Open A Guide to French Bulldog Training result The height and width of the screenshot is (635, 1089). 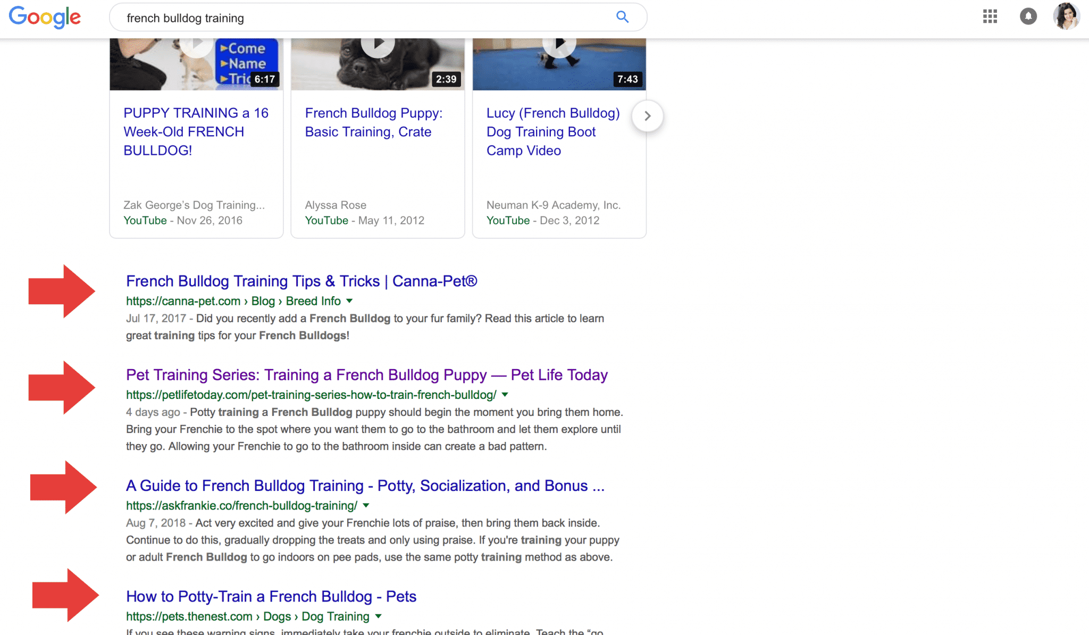click(x=365, y=486)
